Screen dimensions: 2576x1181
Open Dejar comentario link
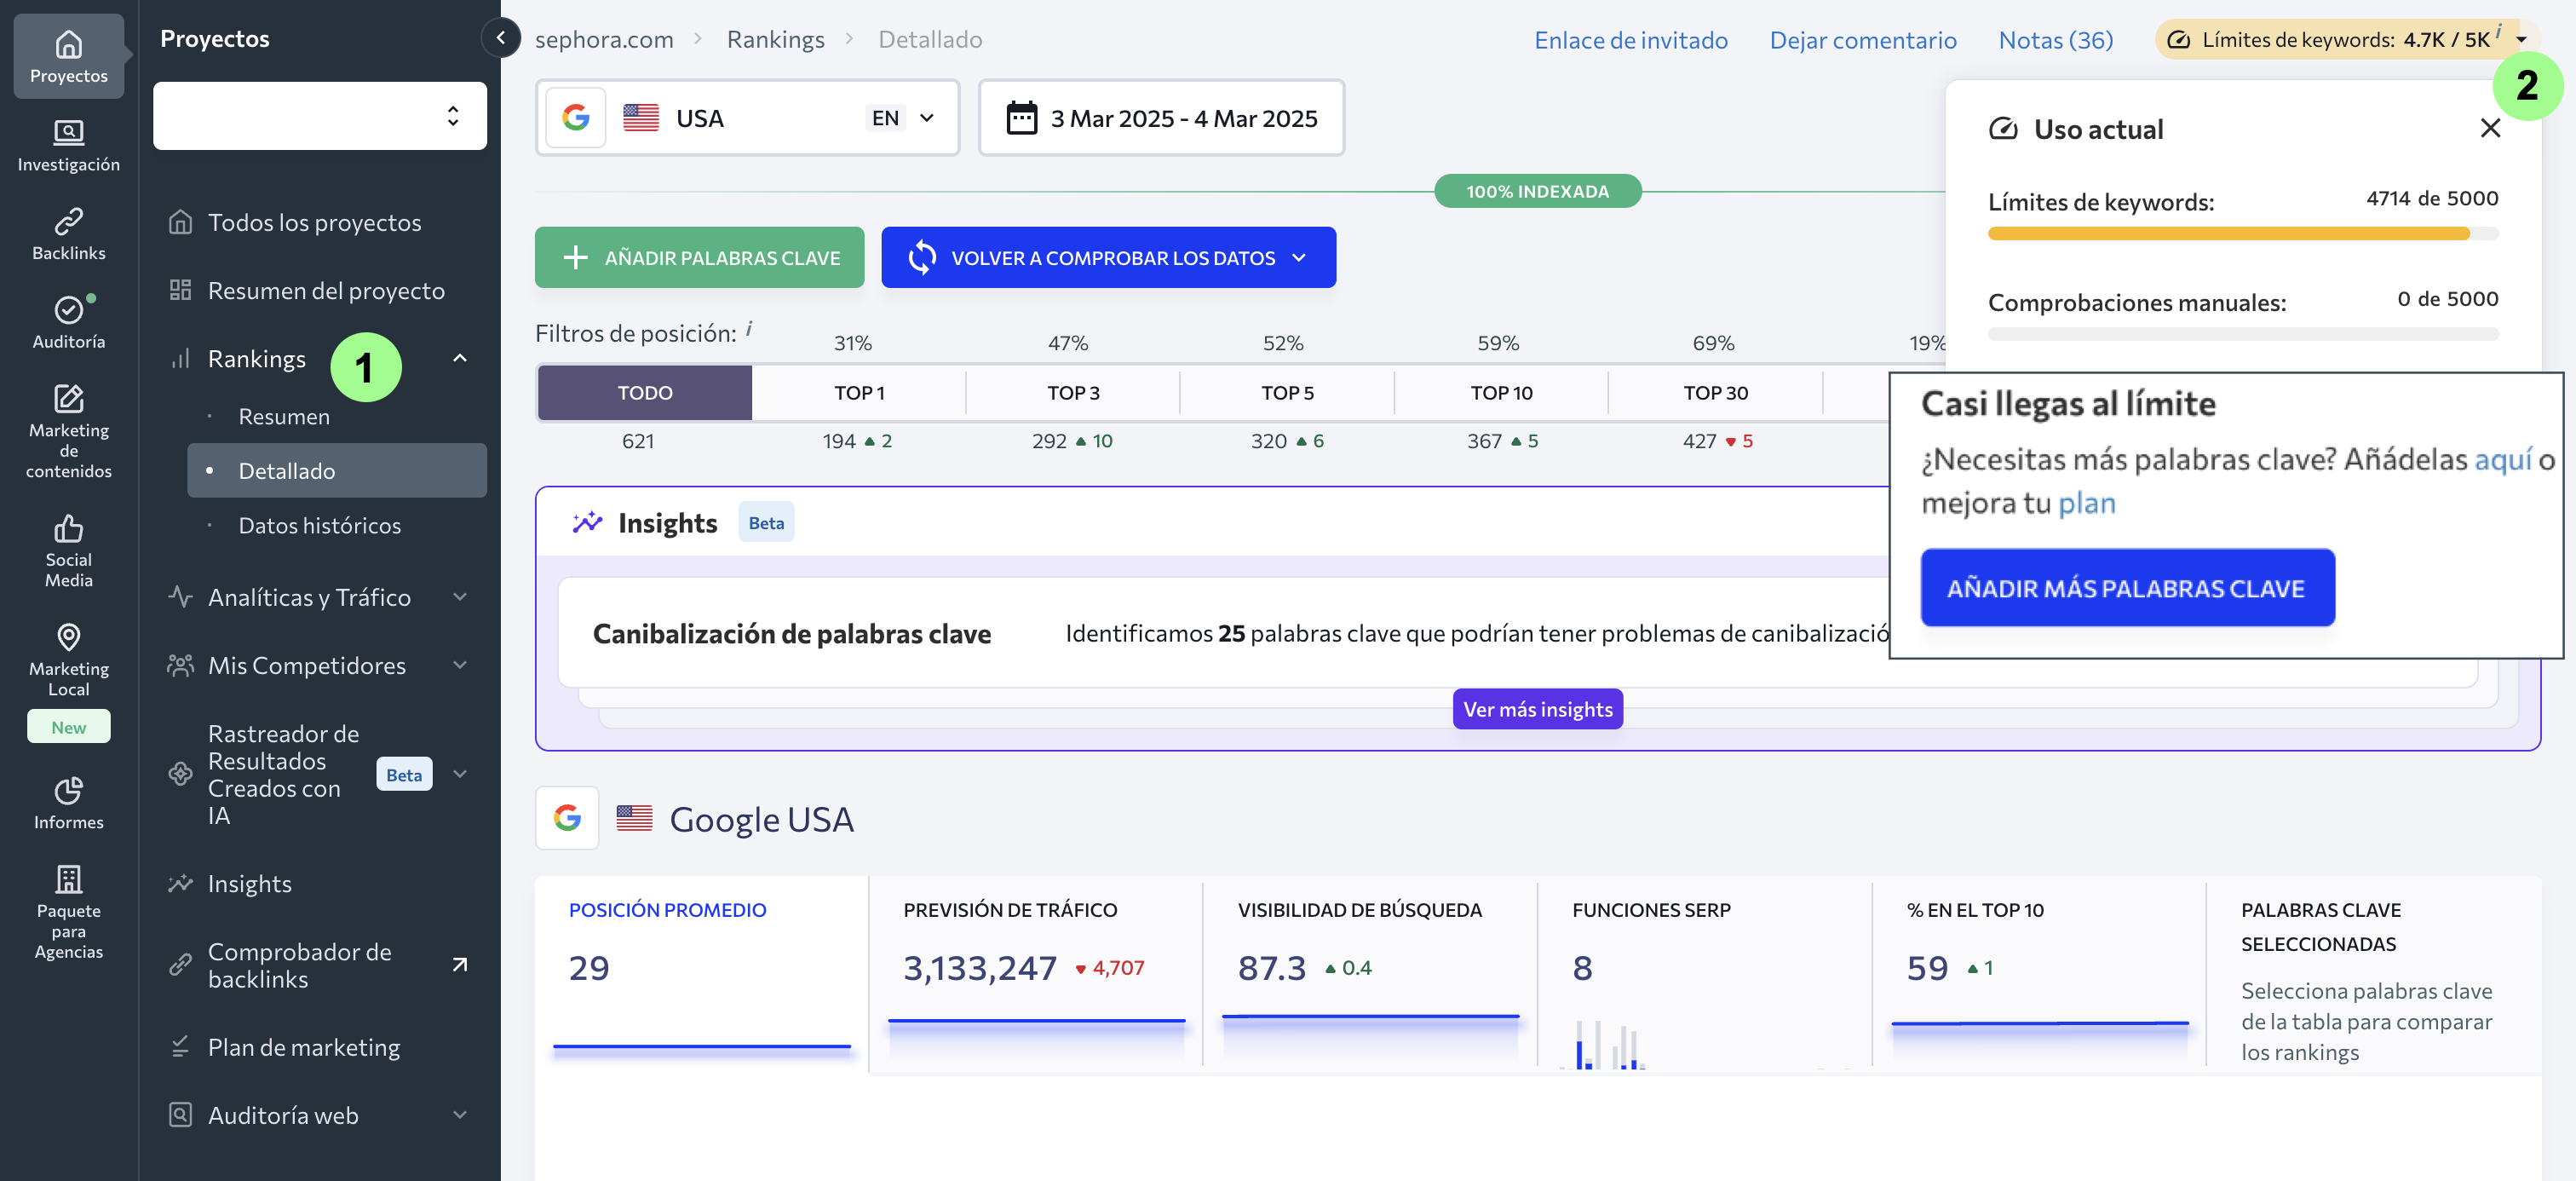tap(1862, 40)
